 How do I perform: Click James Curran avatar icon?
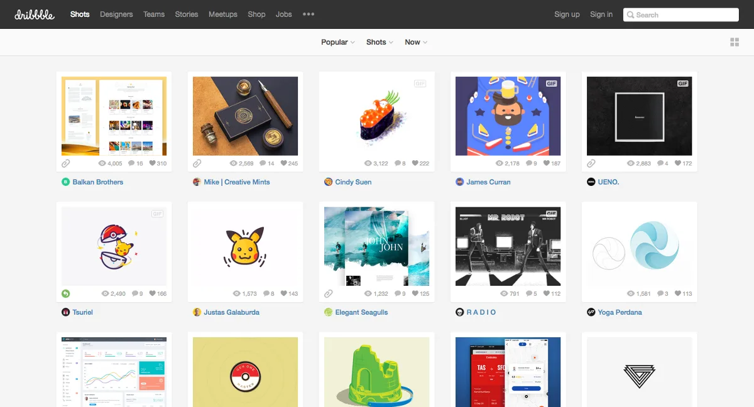(459, 182)
